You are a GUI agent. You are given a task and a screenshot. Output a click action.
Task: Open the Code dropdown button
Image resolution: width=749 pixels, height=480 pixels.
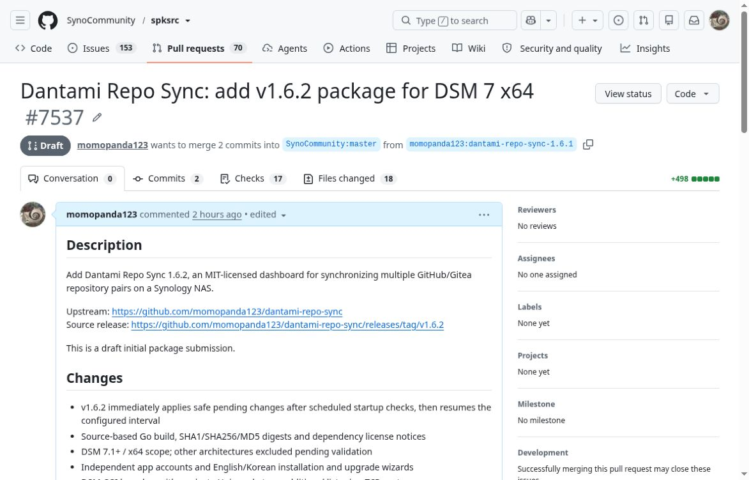tap(693, 94)
